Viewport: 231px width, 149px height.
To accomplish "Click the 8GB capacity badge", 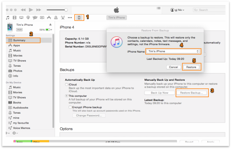I will pyautogui.click(x=19, y=30).
